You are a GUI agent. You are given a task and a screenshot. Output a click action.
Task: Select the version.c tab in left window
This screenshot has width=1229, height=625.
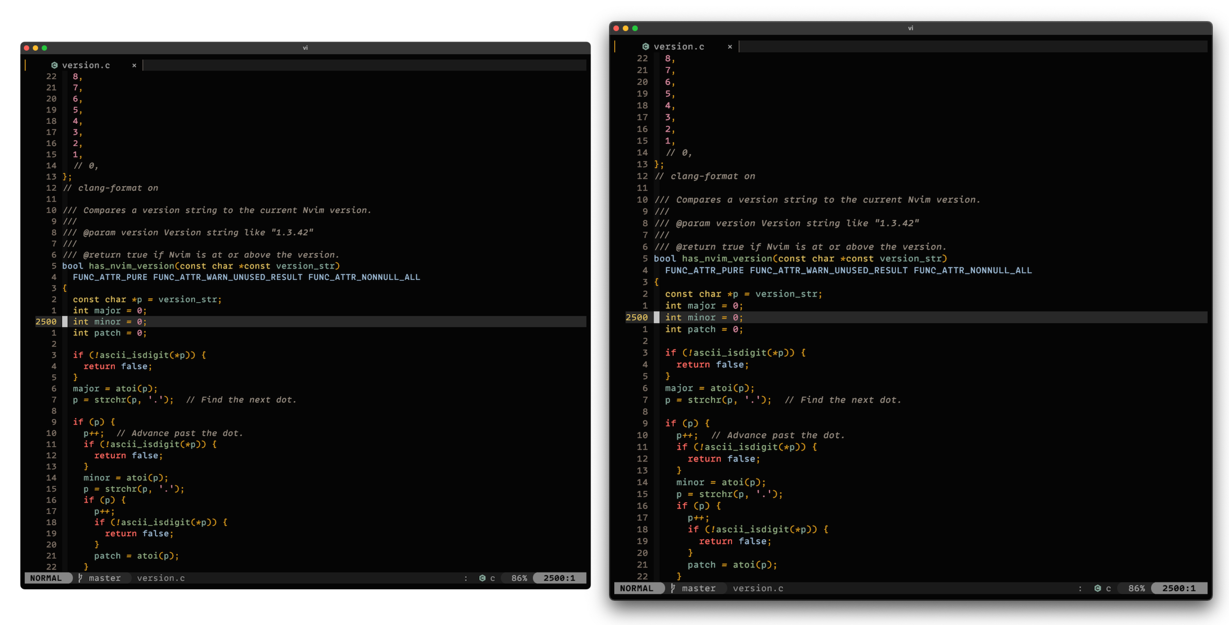(86, 65)
